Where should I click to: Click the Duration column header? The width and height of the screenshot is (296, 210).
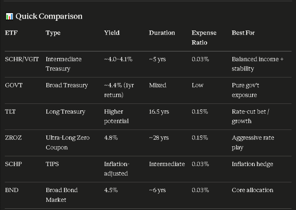pyautogui.click(x=162, y=33)
